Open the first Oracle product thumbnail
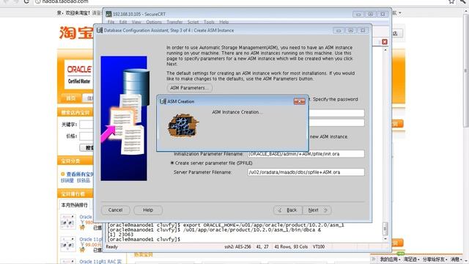Screen dimensions: 469x264 [68, 221]
